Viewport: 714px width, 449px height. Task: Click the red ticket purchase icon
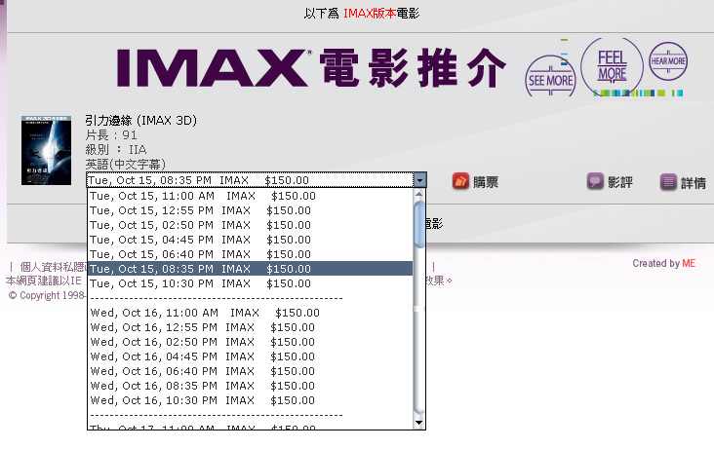461,181
